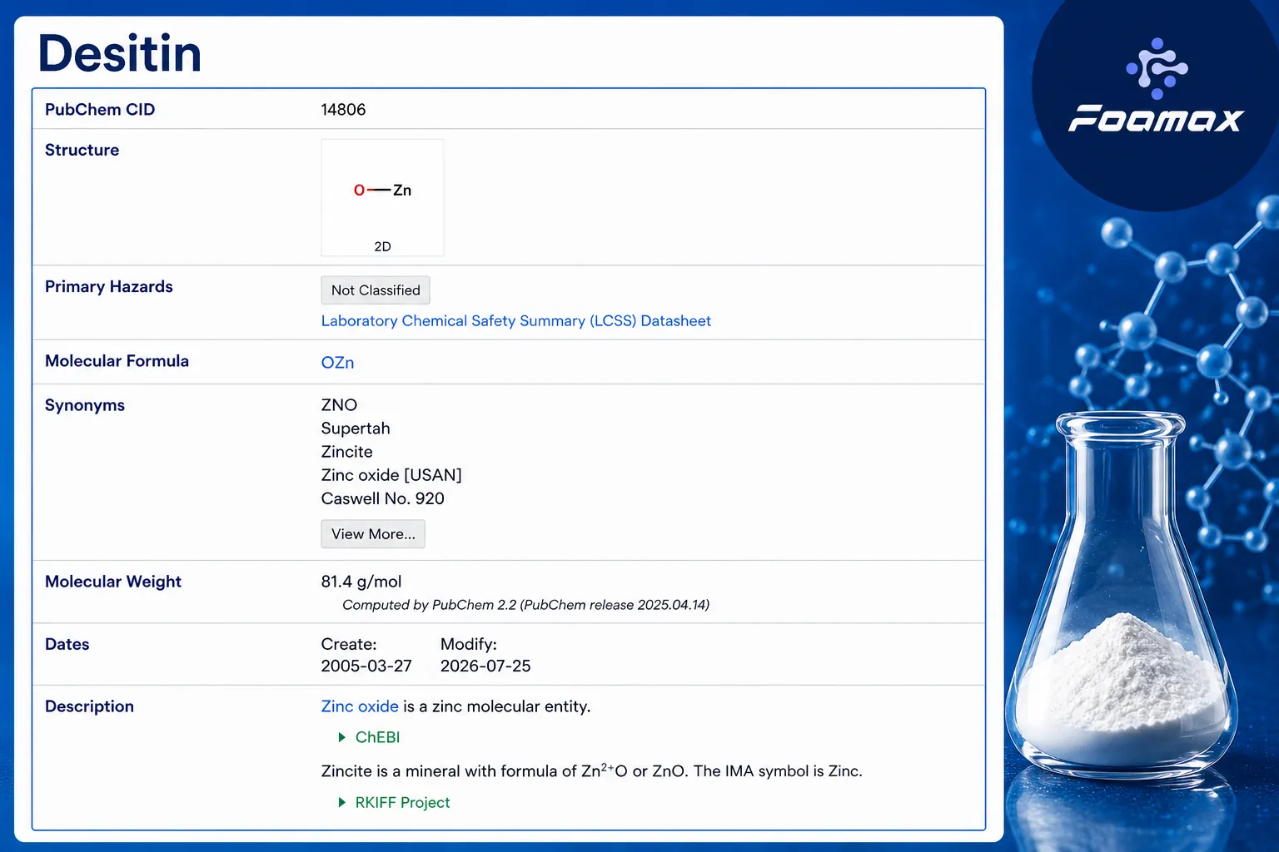Select the molecular weight 81.4 g/mol

[x=361, y=582]
